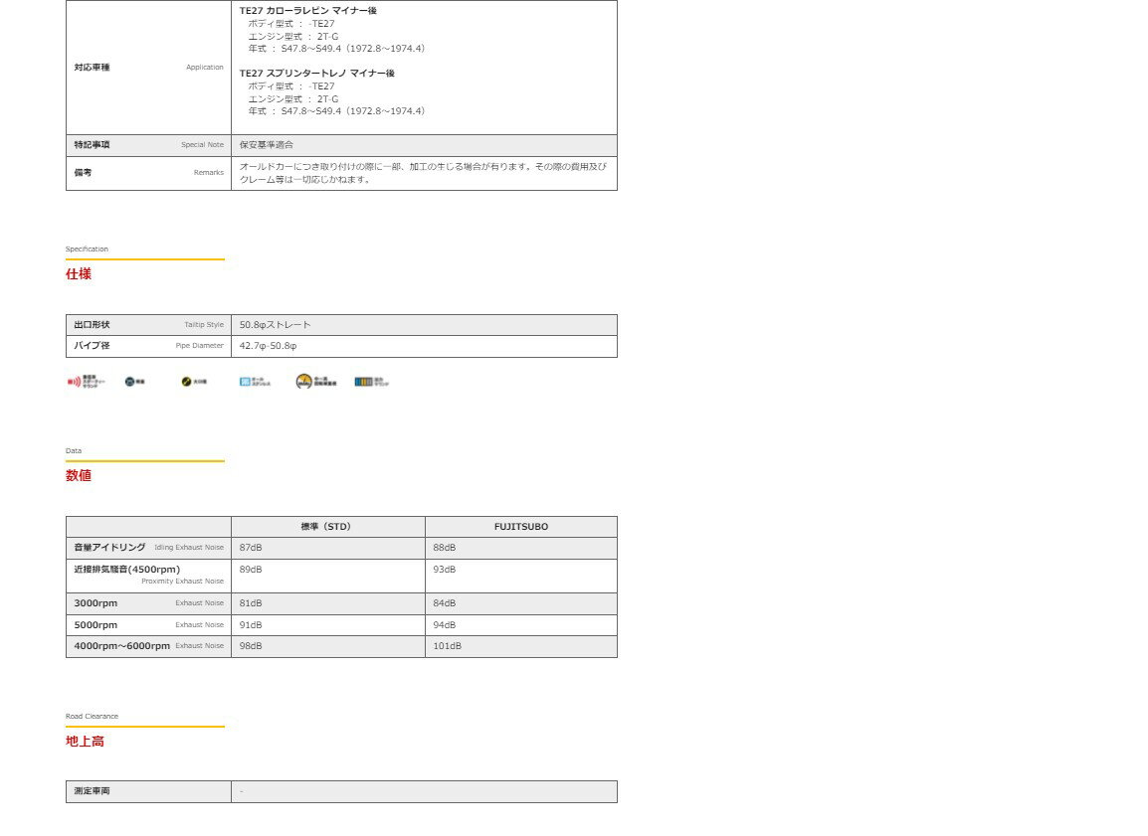Click the red 仕様 section heading
1148x836 pixels.
tap(79, 274)
